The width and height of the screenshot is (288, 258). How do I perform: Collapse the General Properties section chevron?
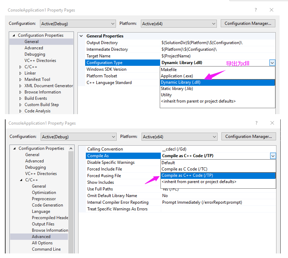point(81,36)
